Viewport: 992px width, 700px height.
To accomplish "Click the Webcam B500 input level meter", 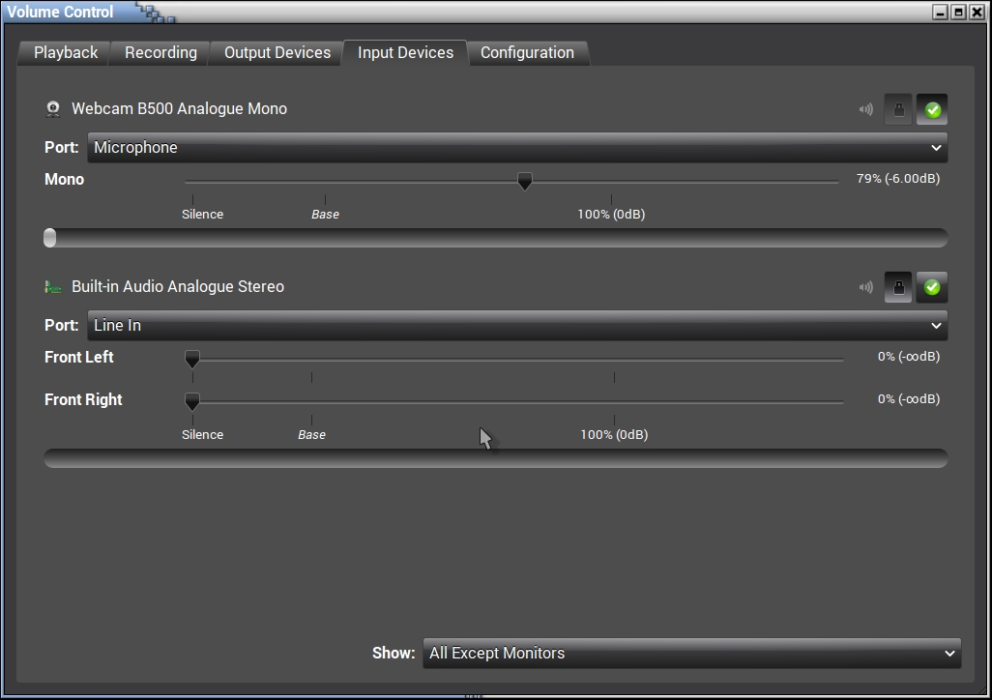I will (x=495, y=238).
